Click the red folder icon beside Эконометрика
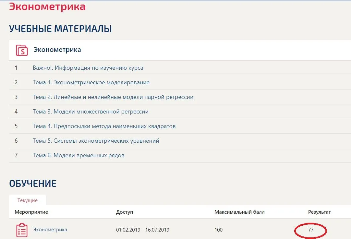 (x=22, y=50)
